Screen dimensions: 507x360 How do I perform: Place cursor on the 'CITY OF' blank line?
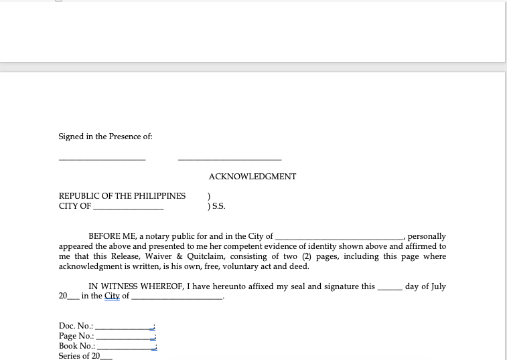coord(128,207)
